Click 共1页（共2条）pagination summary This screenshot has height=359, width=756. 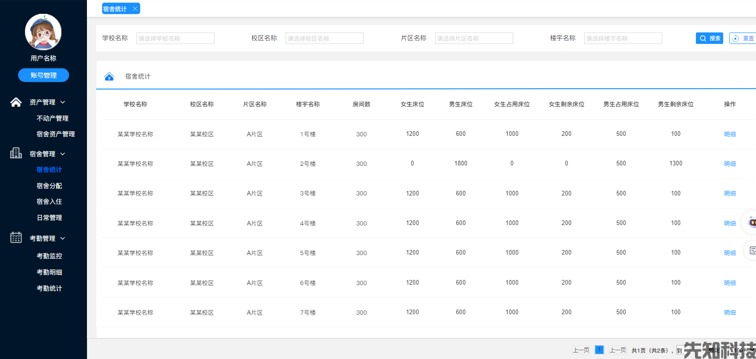650,350
